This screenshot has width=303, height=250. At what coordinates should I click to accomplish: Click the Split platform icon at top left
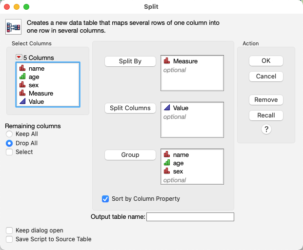click(x=13, y=26)
